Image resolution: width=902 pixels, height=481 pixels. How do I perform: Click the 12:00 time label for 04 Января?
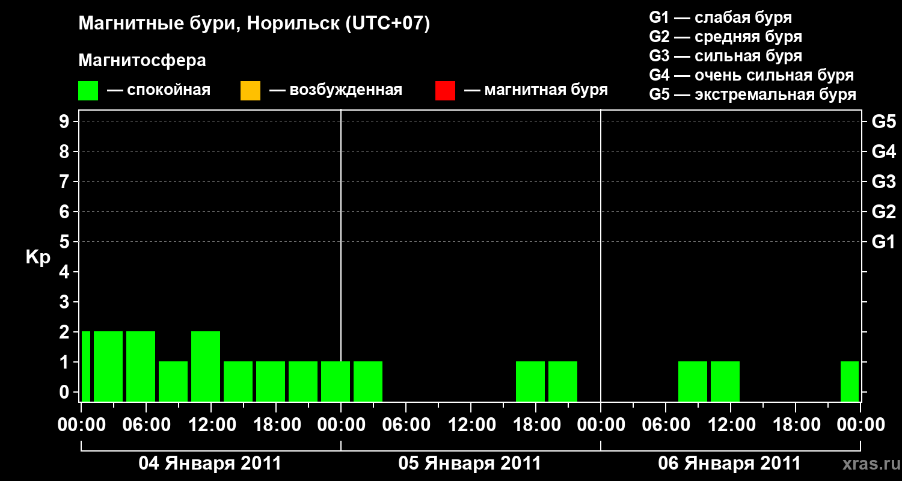[x=211, y=425]
